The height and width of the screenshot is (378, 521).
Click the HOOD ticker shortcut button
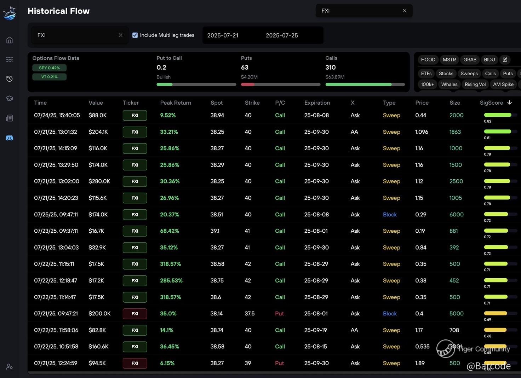(428, 60)
